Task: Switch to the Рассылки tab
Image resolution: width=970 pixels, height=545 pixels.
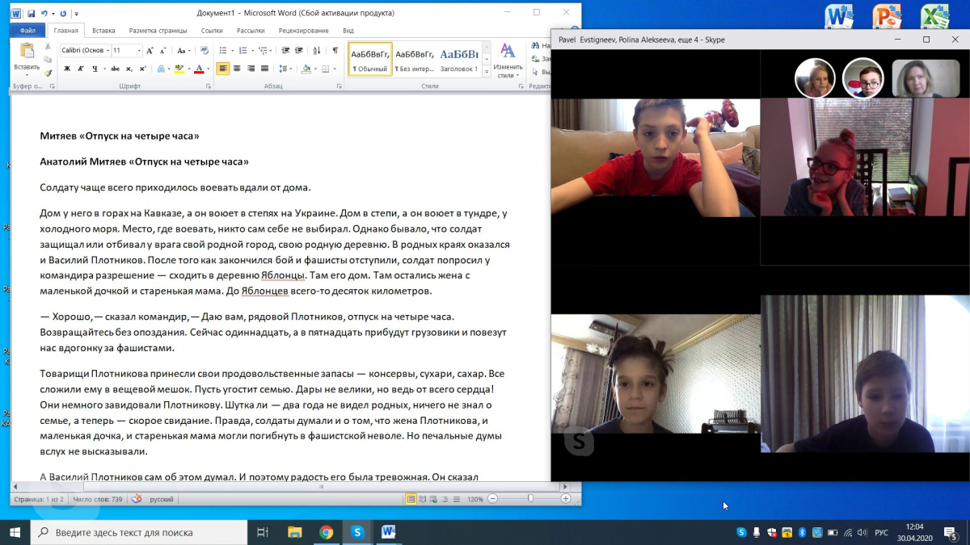Action: [x=251, y=31]
